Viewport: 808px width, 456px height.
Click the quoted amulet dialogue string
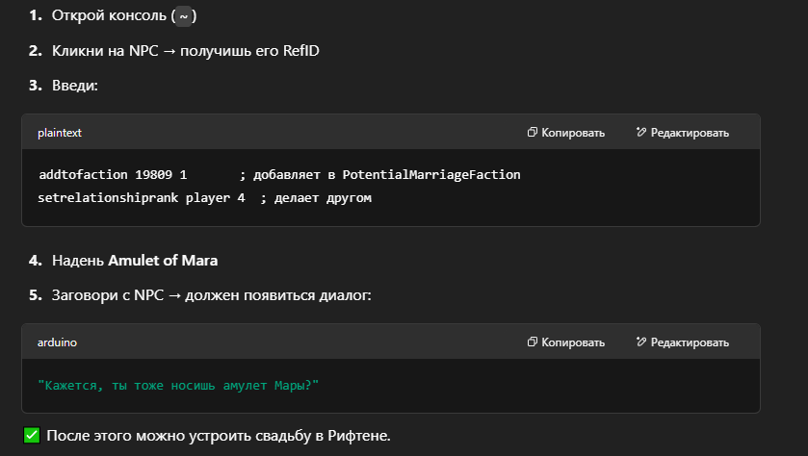pos(178,385)
